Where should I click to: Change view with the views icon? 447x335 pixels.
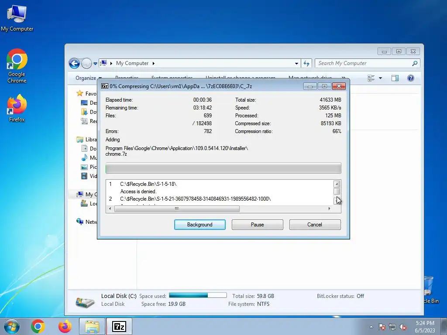(x=371, y=78)
